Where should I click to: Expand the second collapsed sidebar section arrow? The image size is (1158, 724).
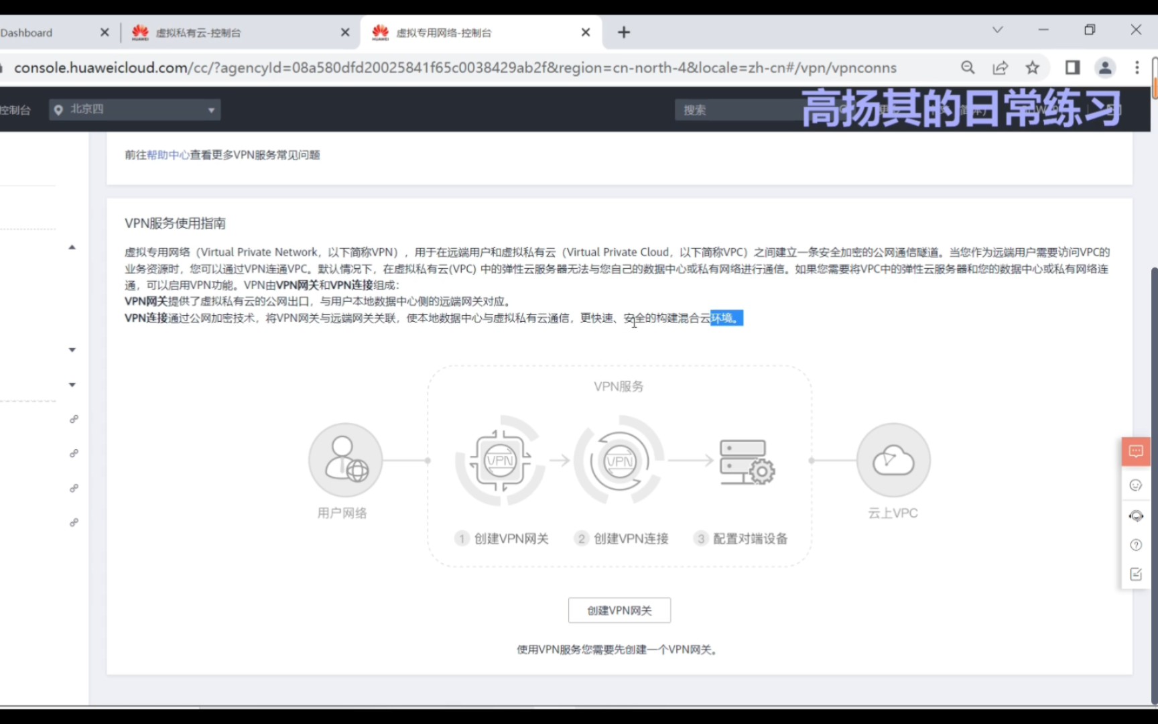(72, 385)
